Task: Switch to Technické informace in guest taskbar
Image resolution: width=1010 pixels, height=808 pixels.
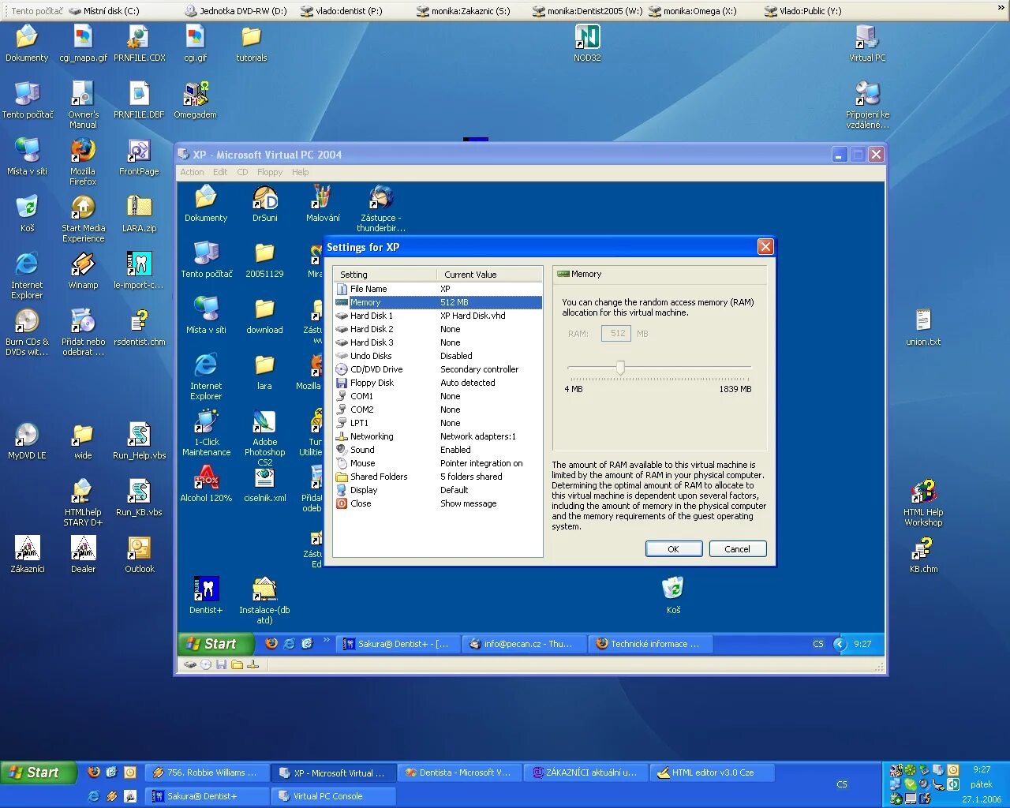Action: point(652,644)
